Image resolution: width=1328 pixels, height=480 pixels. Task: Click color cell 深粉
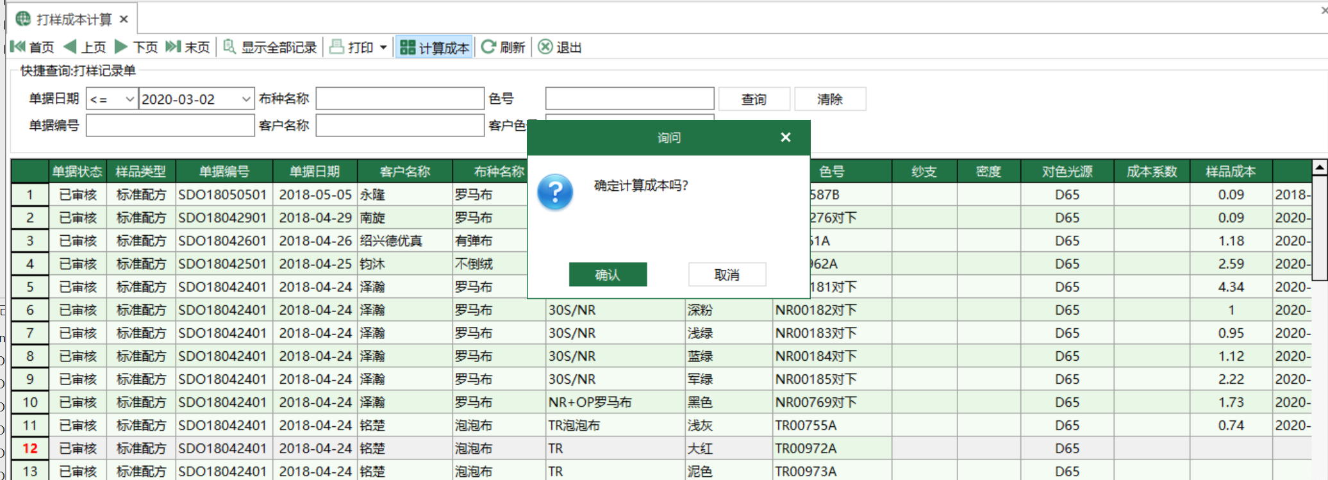[x=729, y=310]
